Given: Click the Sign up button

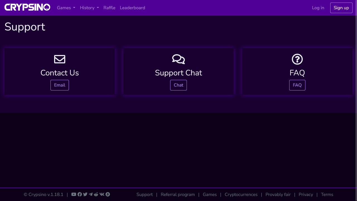Looking at the screenshot, I should 341,8.
